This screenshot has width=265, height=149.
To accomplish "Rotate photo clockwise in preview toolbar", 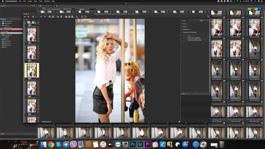I will click(45, 17).
